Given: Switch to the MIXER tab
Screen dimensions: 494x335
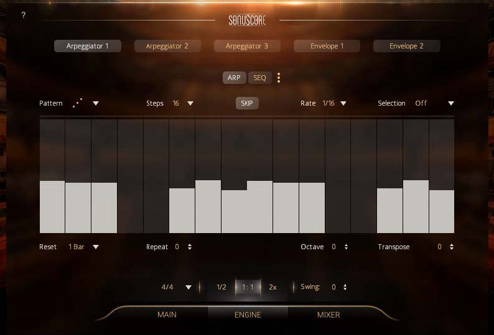Looking at the screenshot, I should (x=328, y=314).
